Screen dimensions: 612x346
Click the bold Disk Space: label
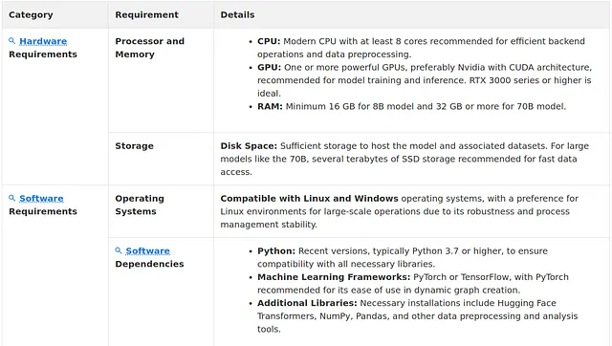click(249, 146)
